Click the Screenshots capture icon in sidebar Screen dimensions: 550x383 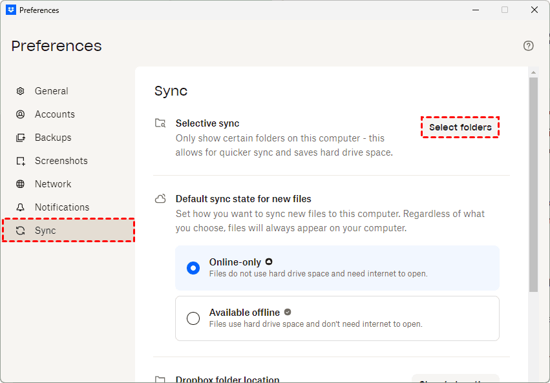click(x=21, y=161)
